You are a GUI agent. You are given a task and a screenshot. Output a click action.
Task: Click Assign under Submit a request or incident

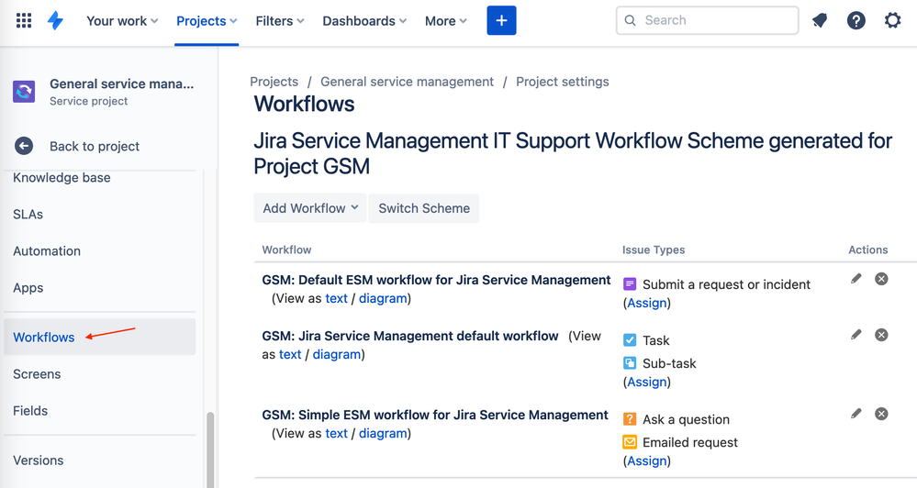click(647, 303)
